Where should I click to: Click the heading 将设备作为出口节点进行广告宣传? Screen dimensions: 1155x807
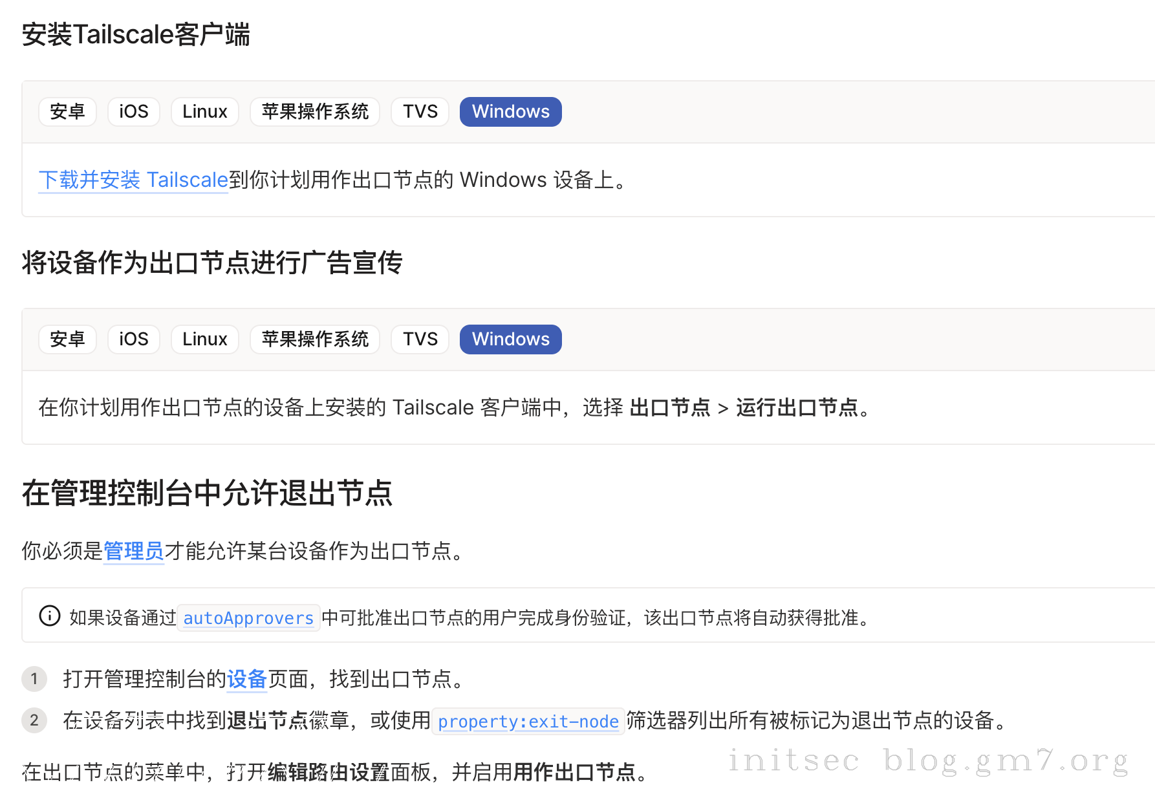(x=212, y=263)
